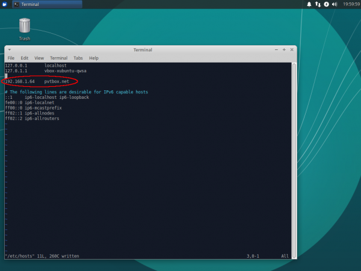Open the Tabs menu

(78, 58)
